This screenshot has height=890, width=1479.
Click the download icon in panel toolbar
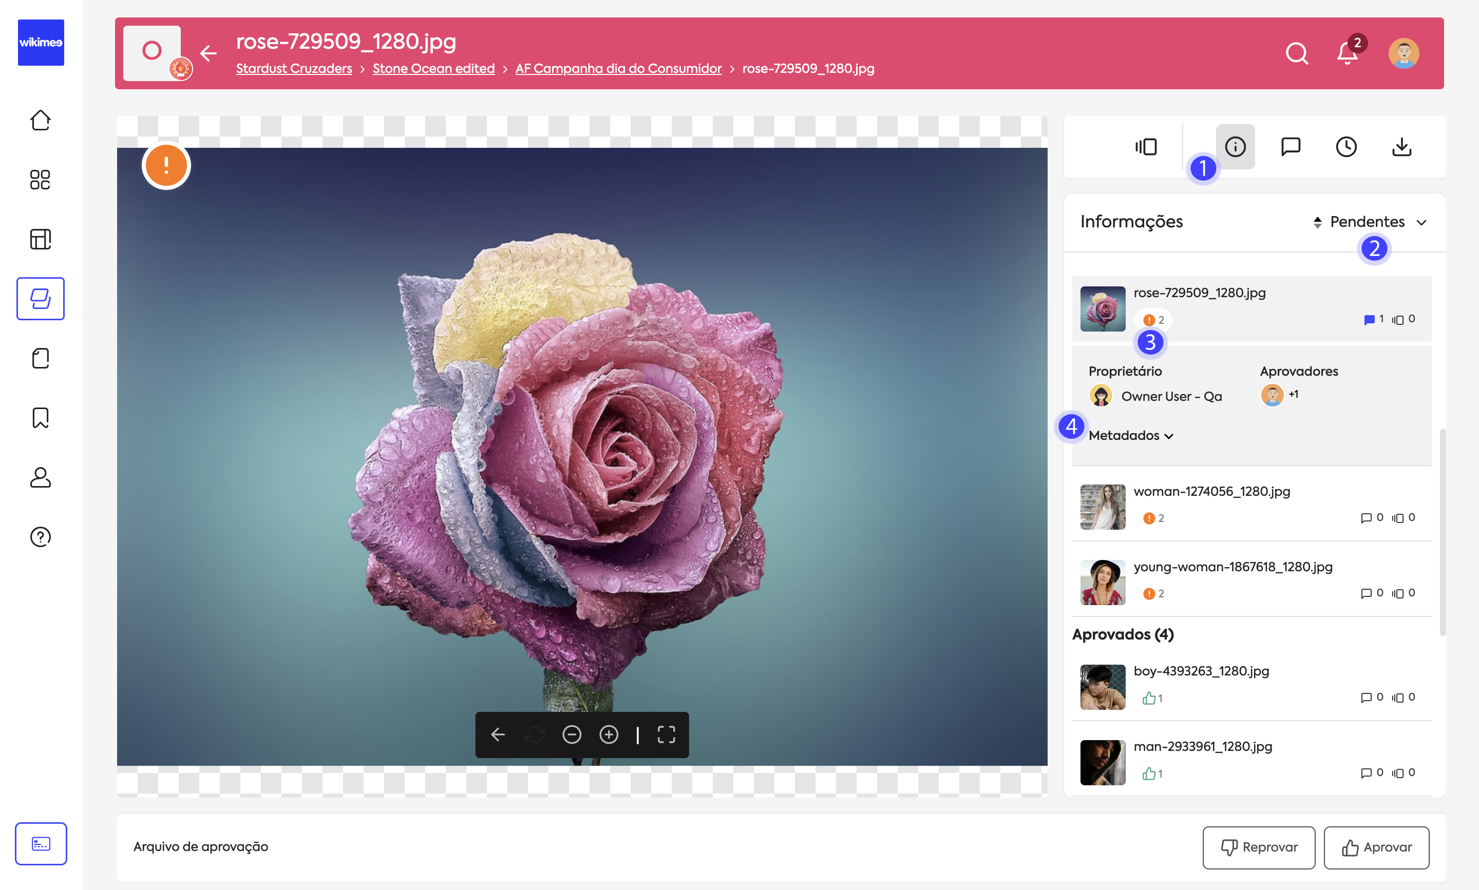click(1401, 147)
